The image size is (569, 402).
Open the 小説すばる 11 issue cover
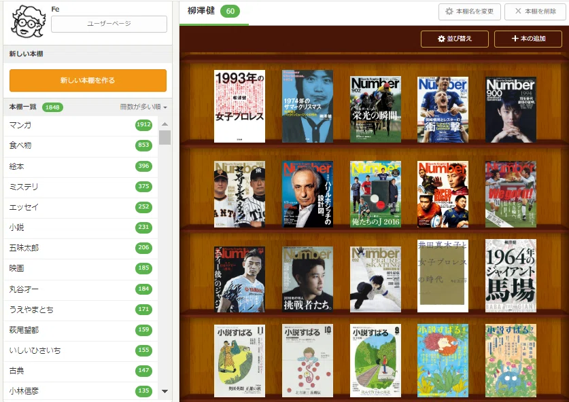(x=239, y=361)
